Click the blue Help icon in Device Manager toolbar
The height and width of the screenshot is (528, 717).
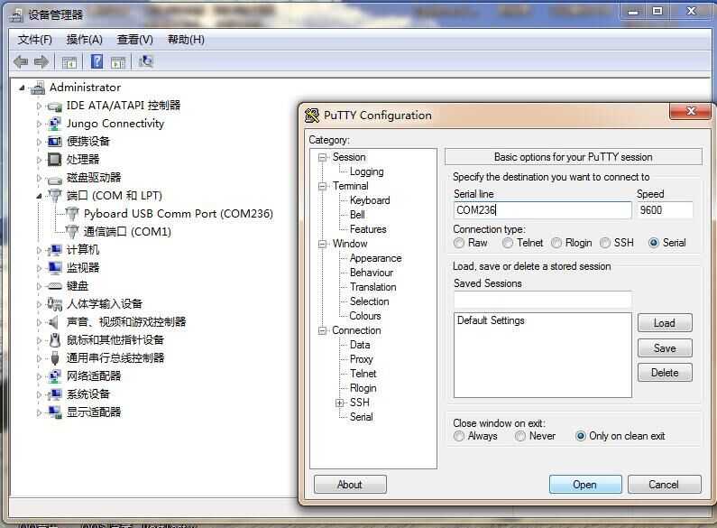pos(97,61)
